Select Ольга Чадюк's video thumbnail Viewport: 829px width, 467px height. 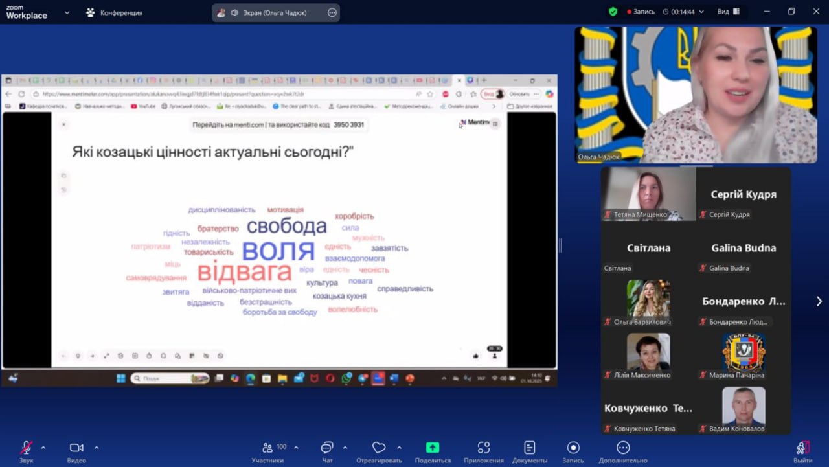696,95
